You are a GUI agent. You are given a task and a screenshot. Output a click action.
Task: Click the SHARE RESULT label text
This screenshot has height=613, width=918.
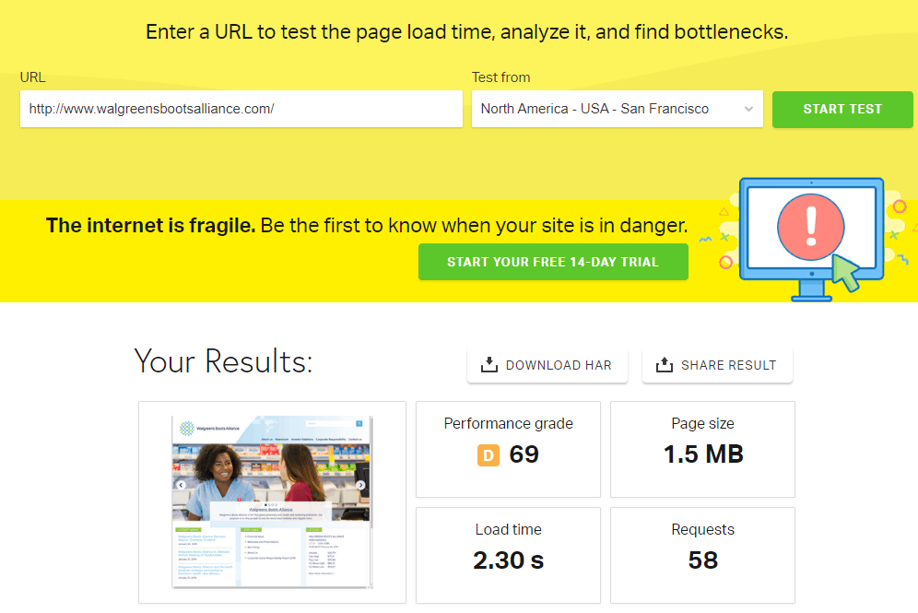(728, 365)
